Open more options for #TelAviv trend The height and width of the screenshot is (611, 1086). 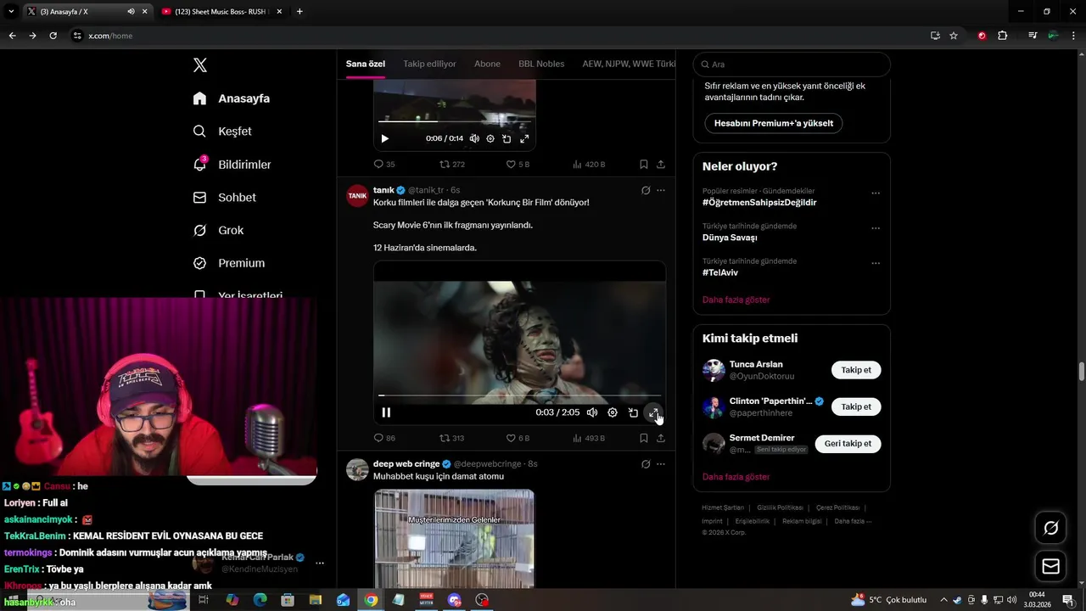(876, 263)
